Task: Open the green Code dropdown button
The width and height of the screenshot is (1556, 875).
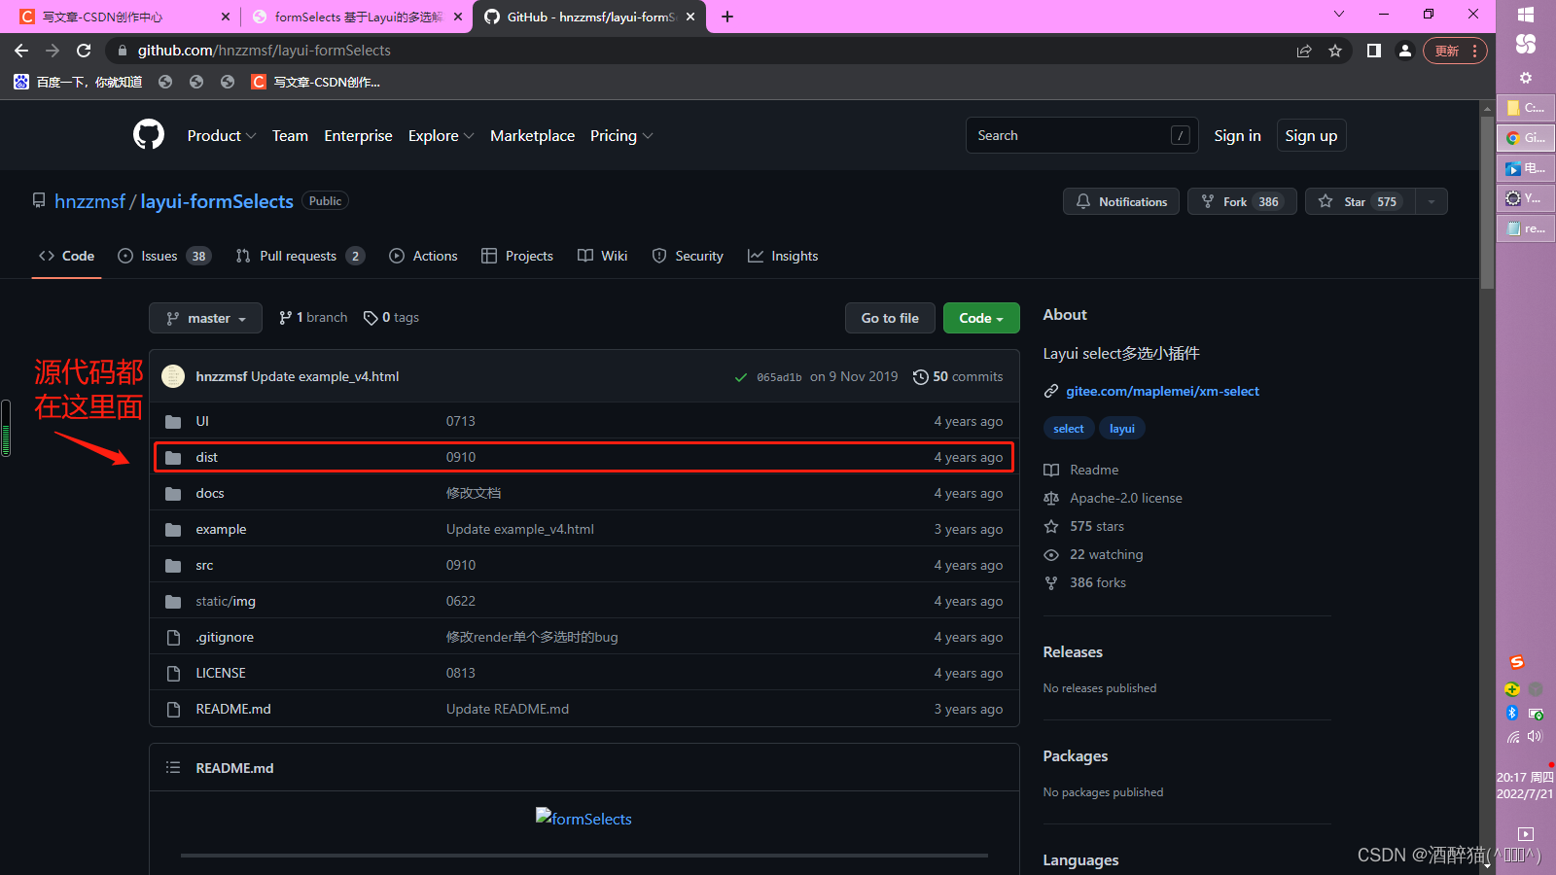Action: coord(981,318)
